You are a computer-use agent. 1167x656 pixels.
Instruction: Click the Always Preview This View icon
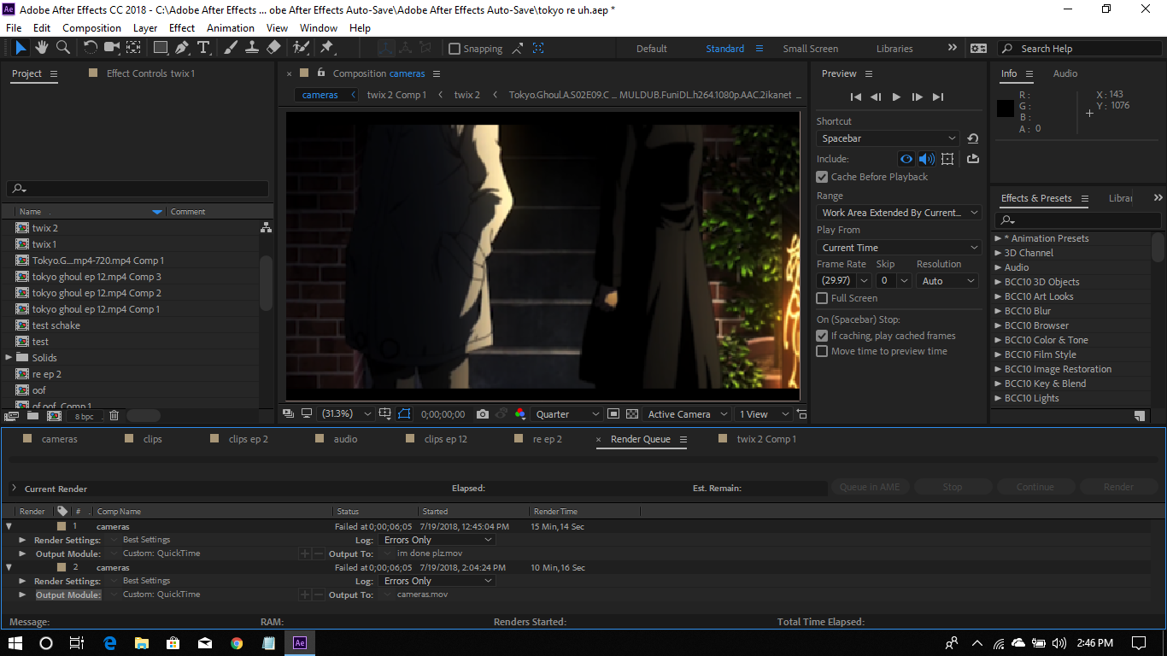click(x=289, y=414)
